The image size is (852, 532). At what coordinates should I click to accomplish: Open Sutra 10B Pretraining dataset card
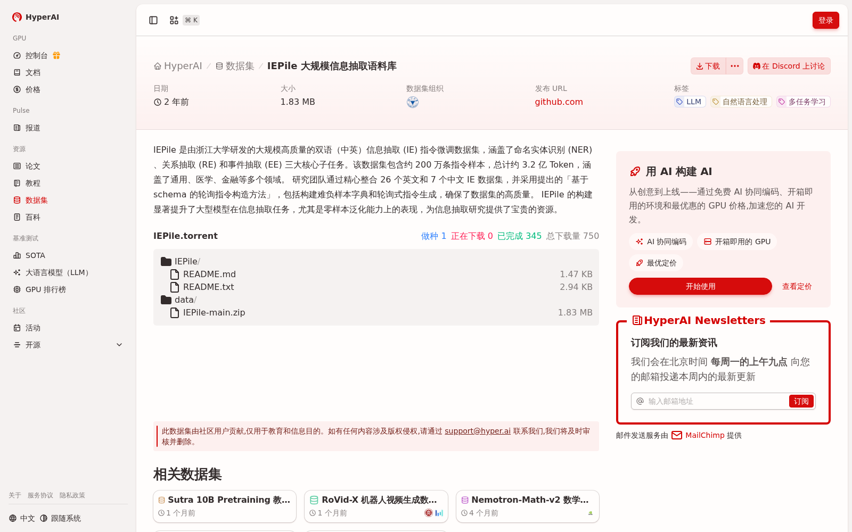click(x=225, y=506)
